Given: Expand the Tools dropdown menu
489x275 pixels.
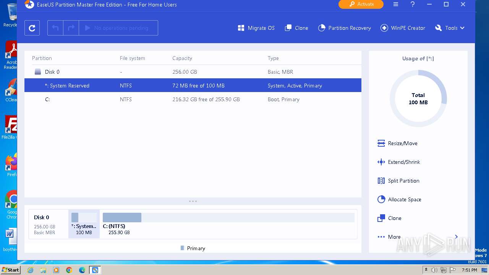Looking at the screenshot, I should (x=450, y=28).
